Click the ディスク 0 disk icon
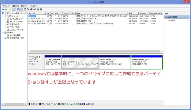 30,57
